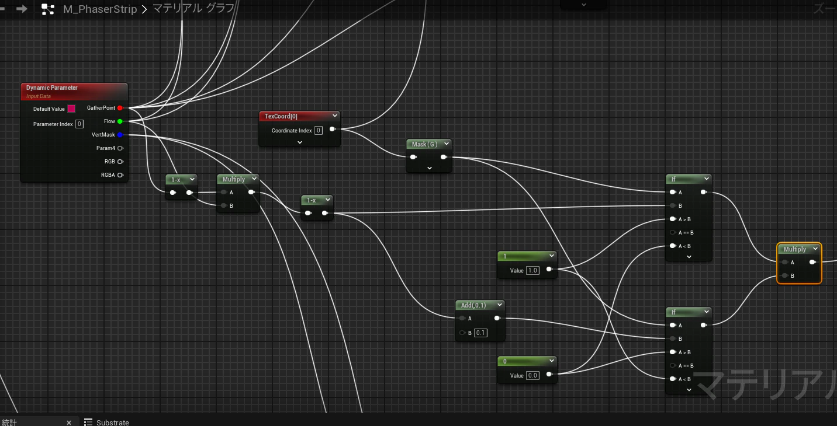Viewport: 837px width, 426px height.
Task: Select the マテリアル グラフ breadcrumb
Action: (x=193, y=9)
